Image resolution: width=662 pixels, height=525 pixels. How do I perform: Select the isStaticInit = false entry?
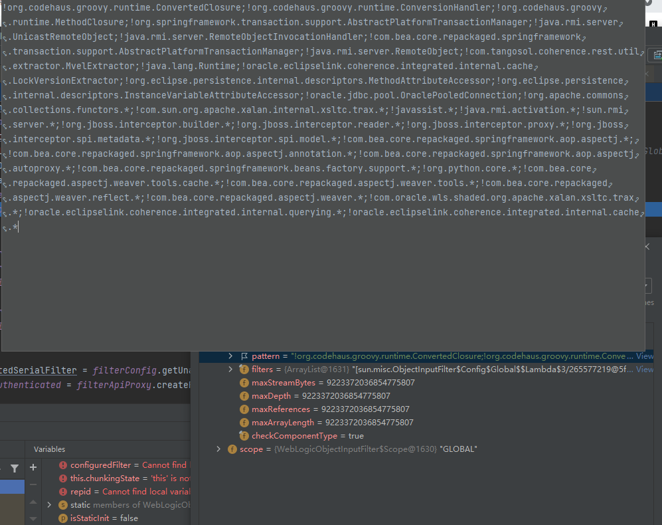tap(104, 518)
